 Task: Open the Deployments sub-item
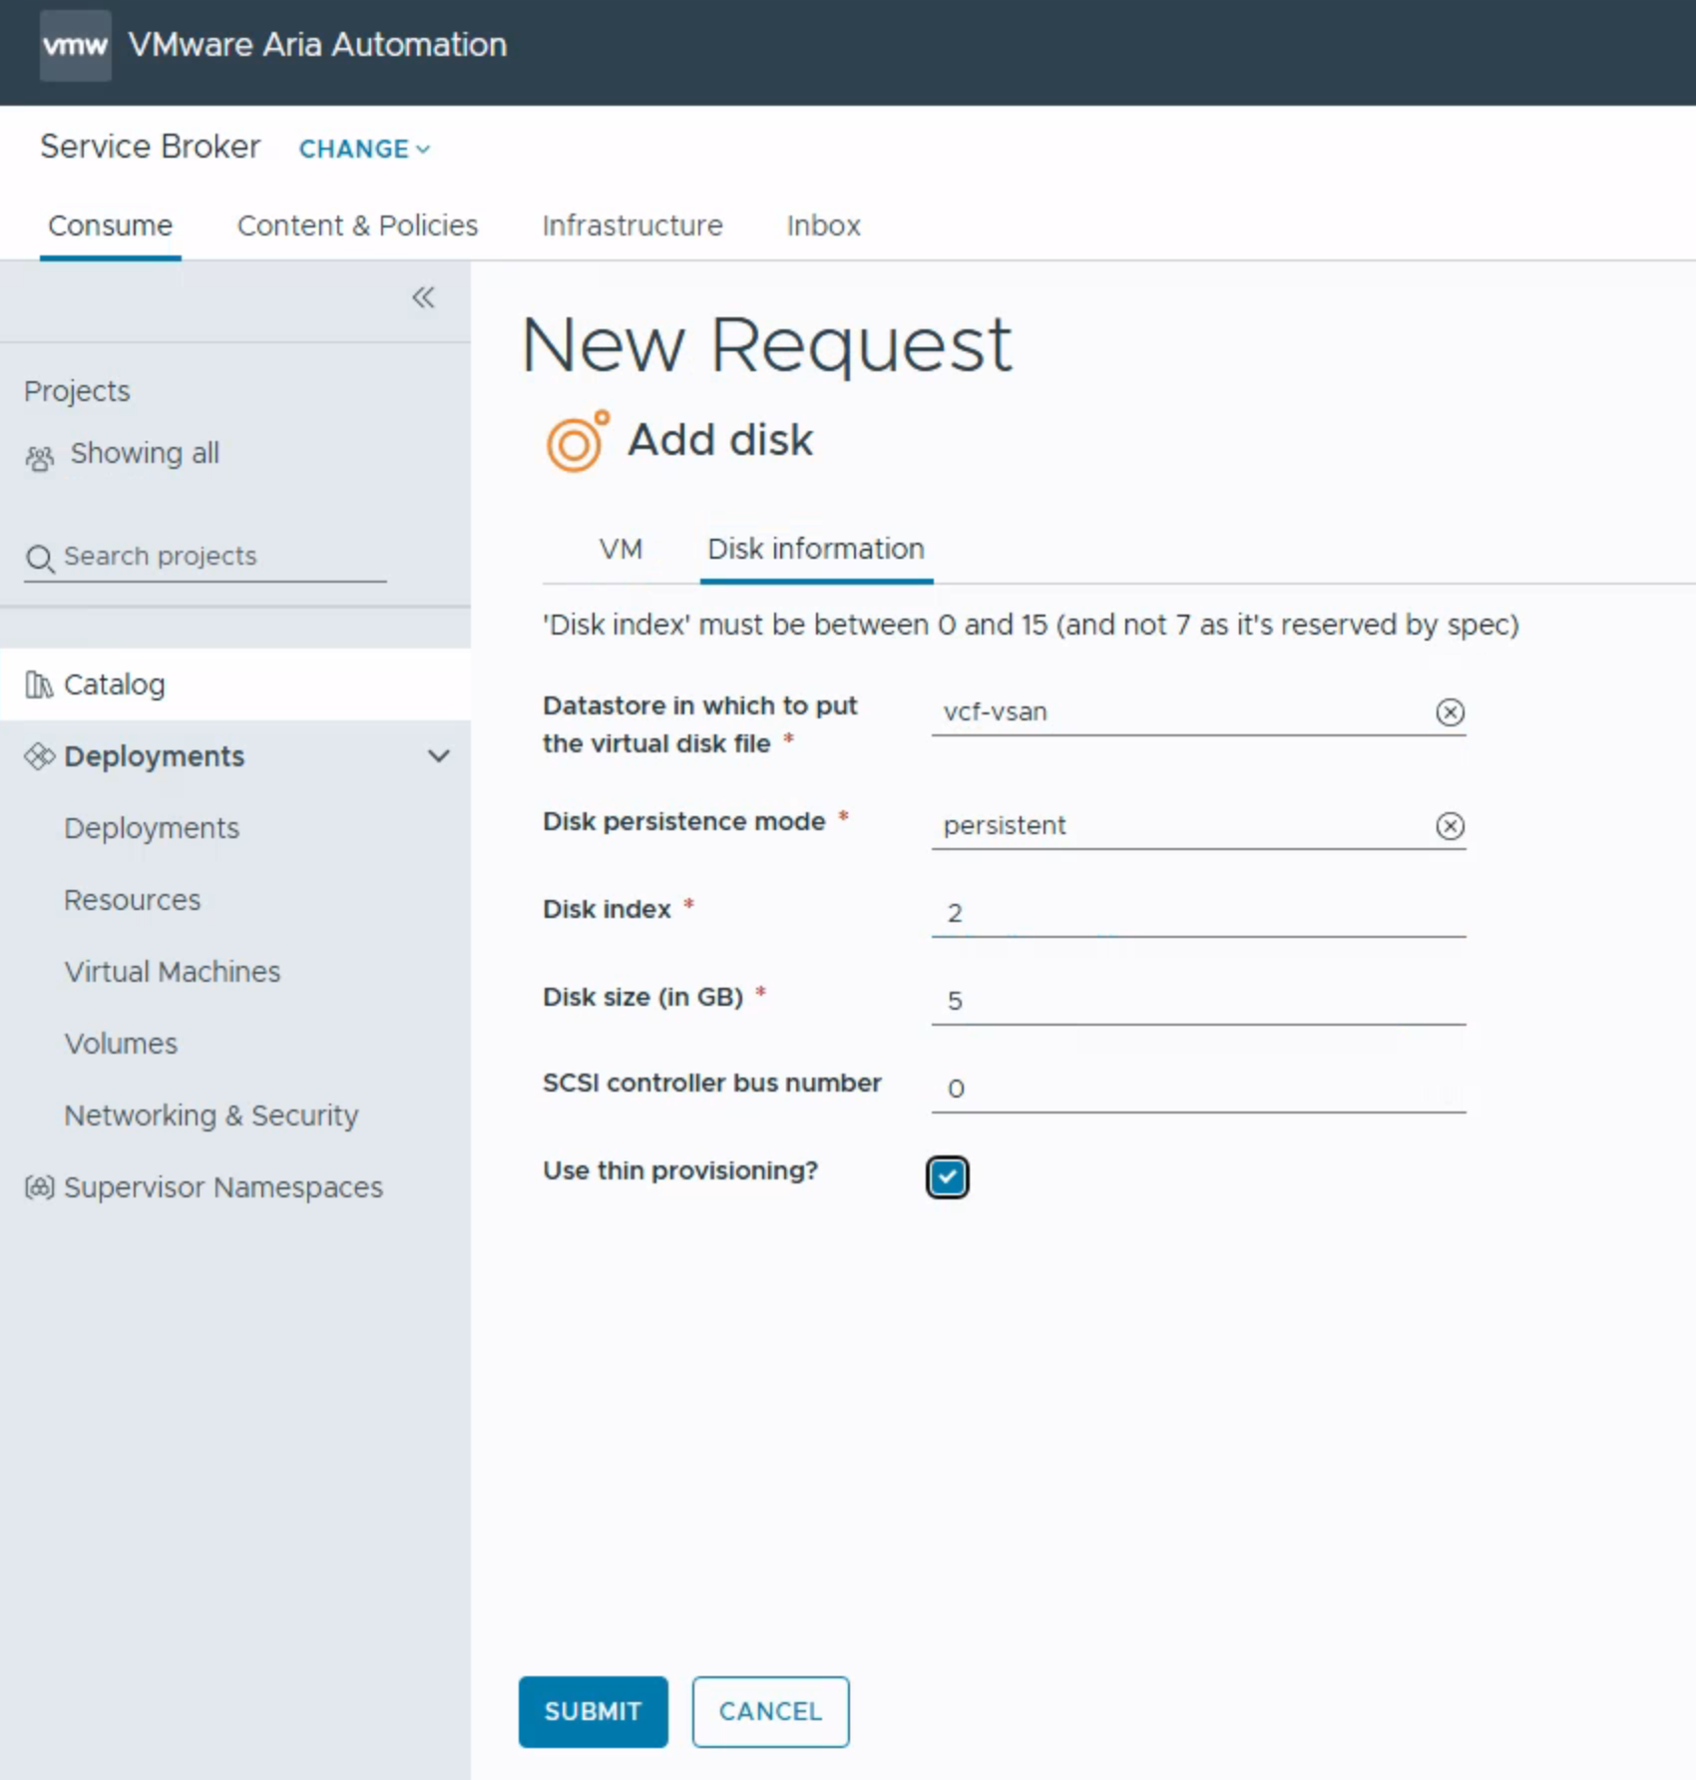(x=152, y=828)
